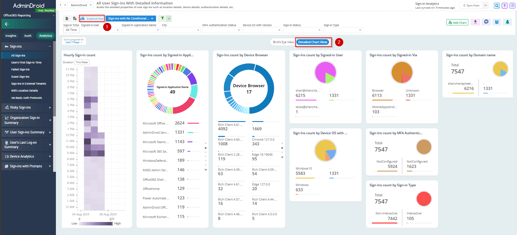Toggle the Graphical View button

[x=92, y=19]
